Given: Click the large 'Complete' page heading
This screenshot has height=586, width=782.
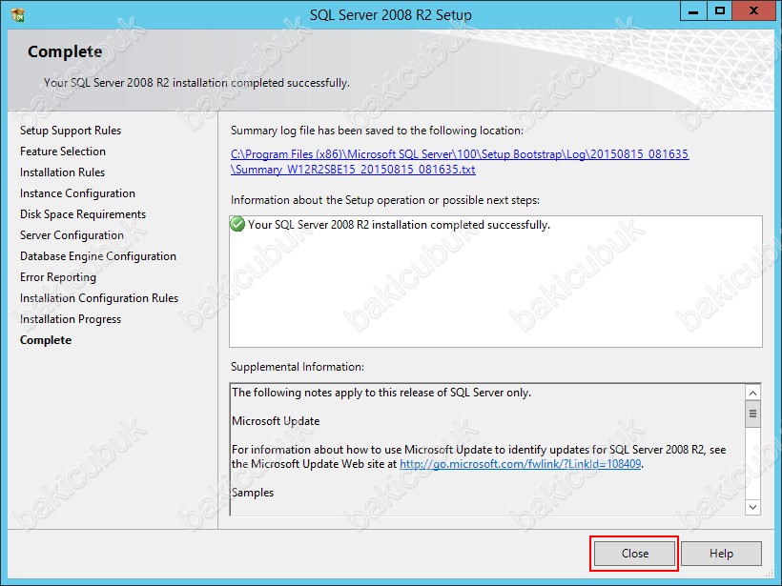Looking at the screenshot, I should tap(65, 51).
